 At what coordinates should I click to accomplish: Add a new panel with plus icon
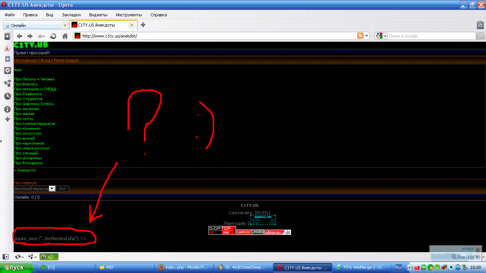pyautogui.click(x=7, y=119)
